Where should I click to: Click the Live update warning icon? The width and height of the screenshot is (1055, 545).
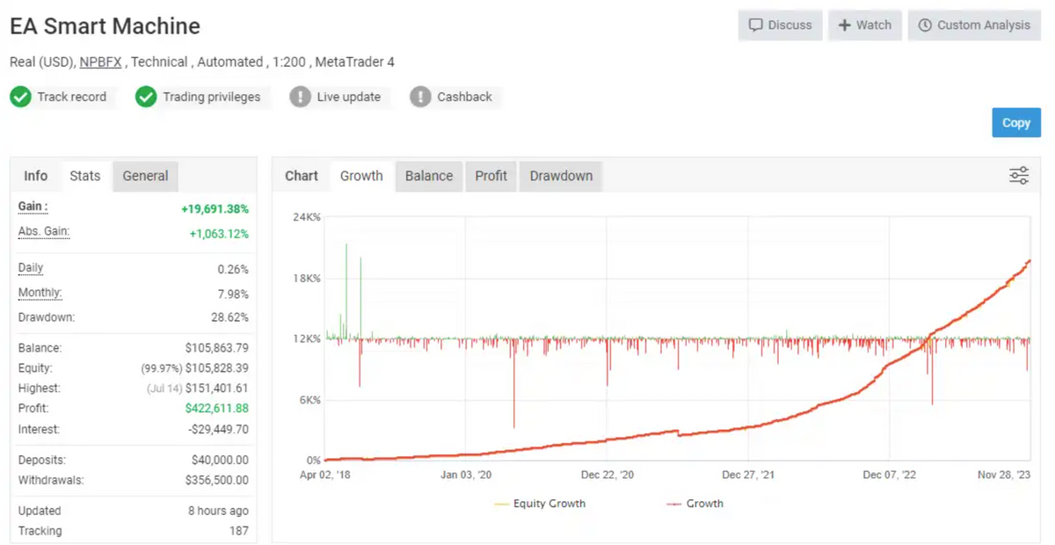tap(301, 97)
